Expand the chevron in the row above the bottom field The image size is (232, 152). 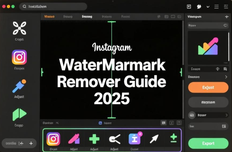pyautogui.click(x=227, y=115)
